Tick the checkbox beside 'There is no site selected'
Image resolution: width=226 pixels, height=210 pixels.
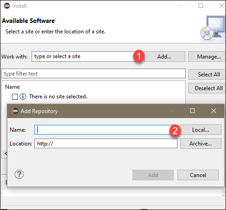[15, 97]
